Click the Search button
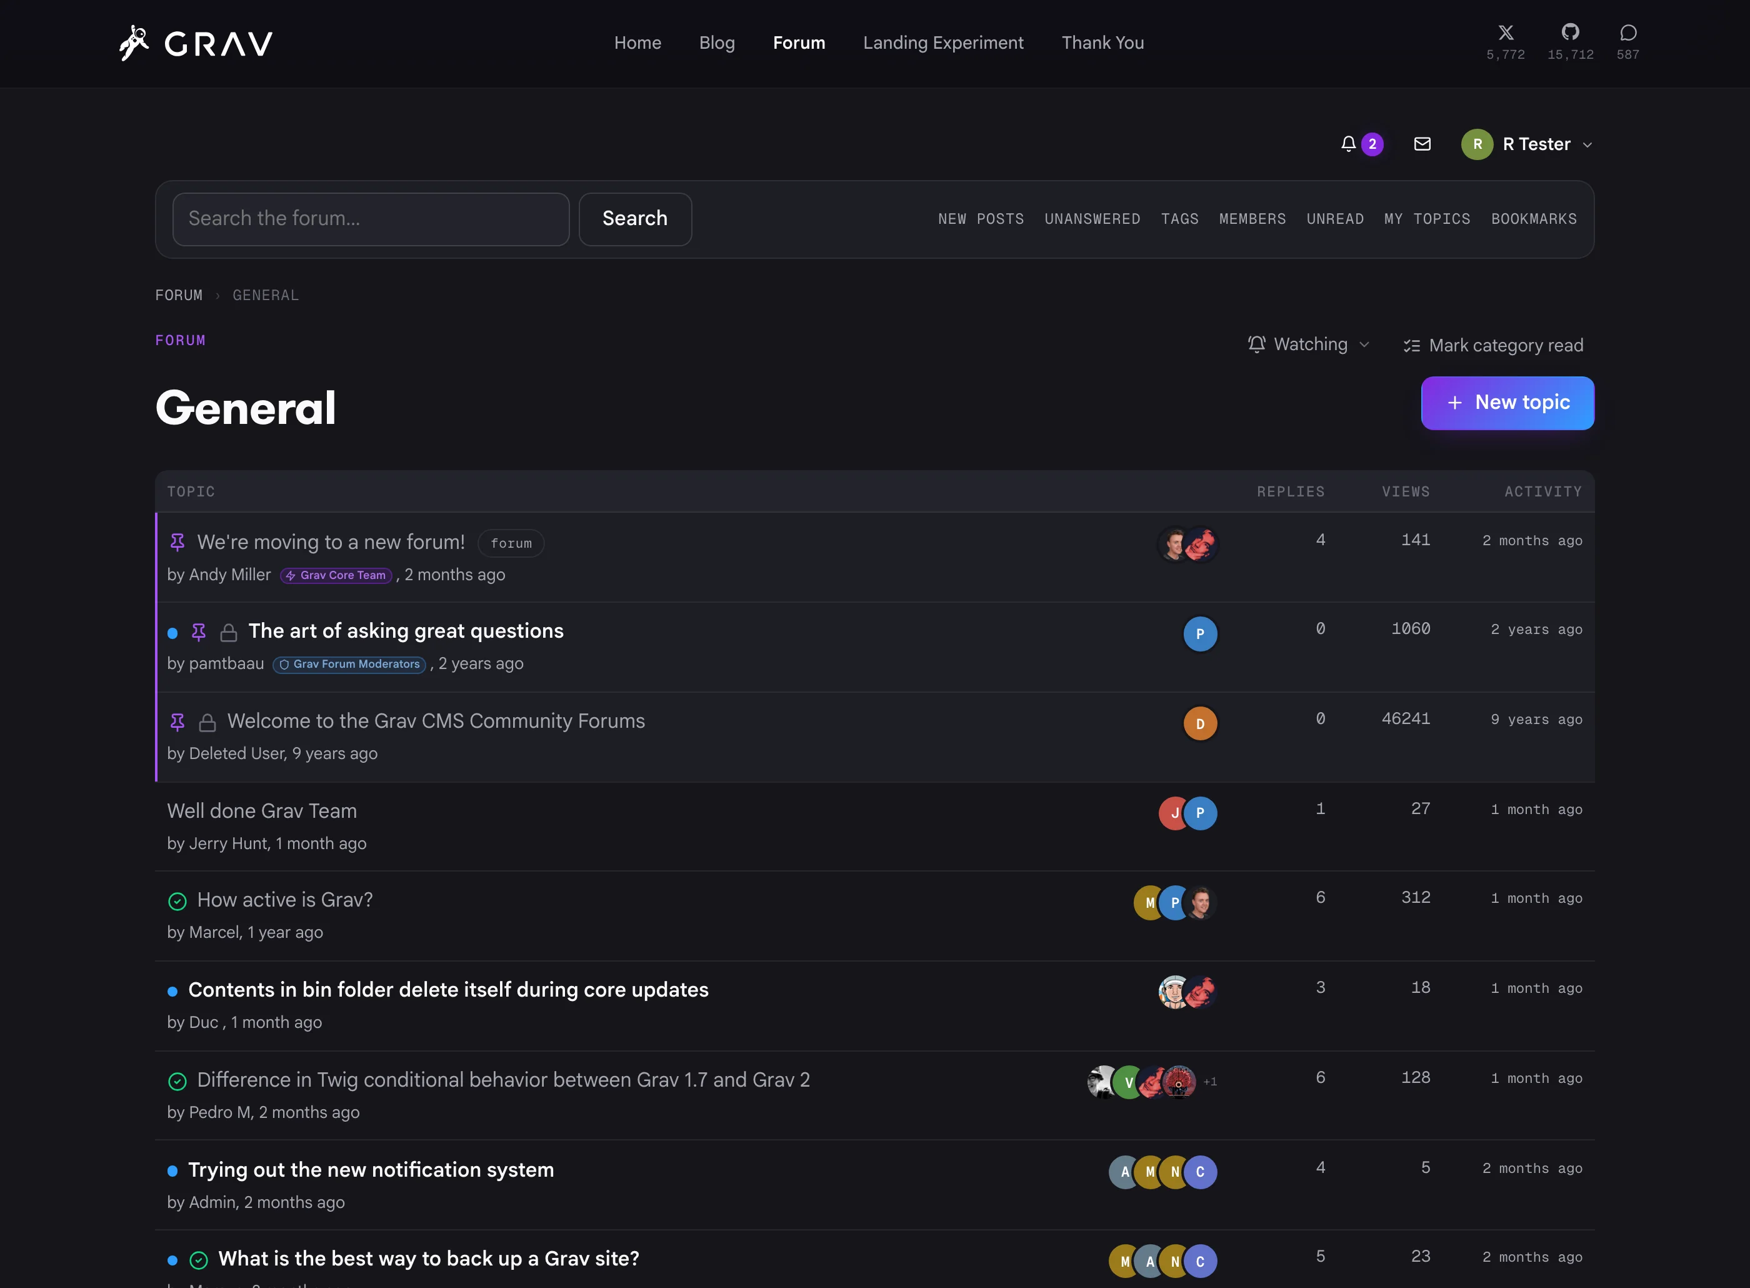 [x=635, y=219]
